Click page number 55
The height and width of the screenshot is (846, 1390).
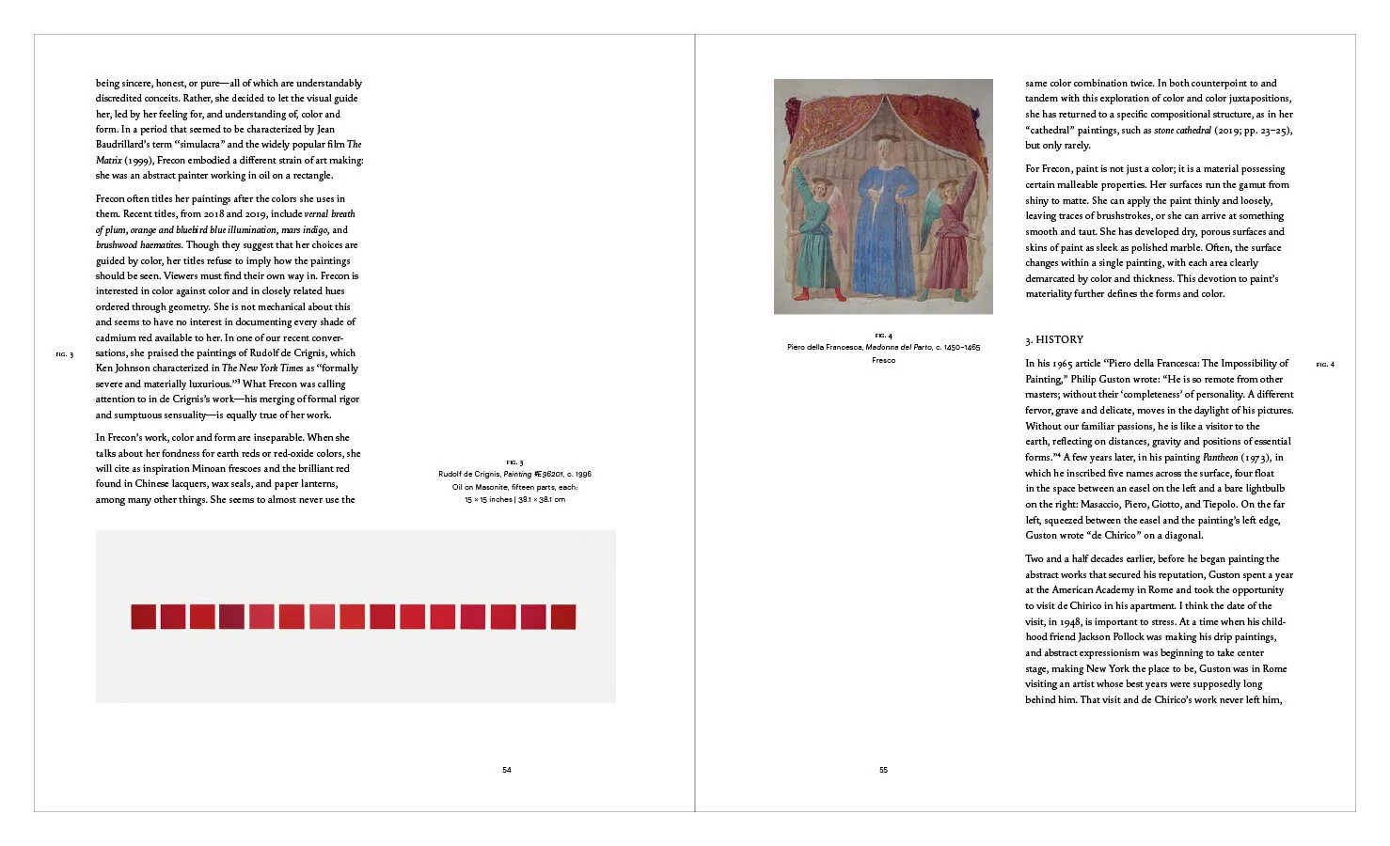click(883, 770)
